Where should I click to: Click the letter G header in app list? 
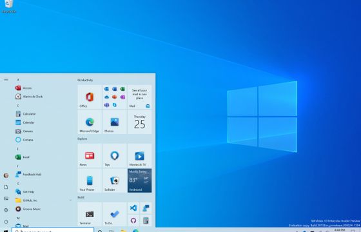coord(18,184)
